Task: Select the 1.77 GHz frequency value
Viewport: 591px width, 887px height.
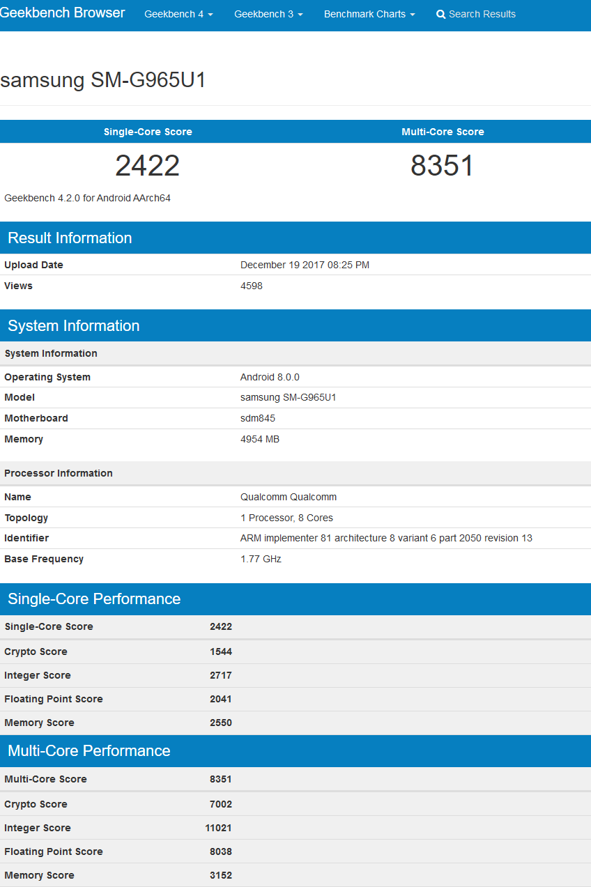Action: 261,559
